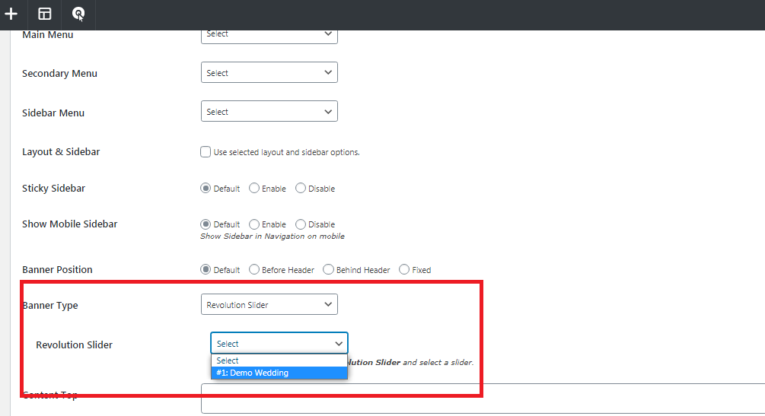Click the 'Sticky Sidebar' label
This screenshot has height=416, width=765.
pos(54,189)
